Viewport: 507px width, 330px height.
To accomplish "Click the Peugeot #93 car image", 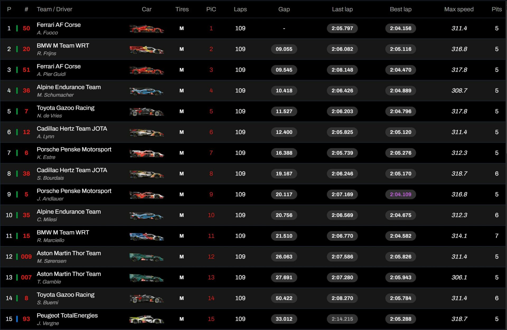I will coord(147,319).
